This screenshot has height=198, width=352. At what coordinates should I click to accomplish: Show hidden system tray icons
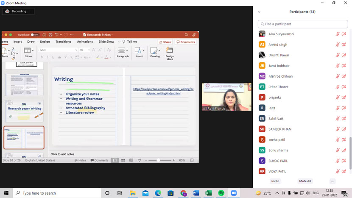[277, 193]
